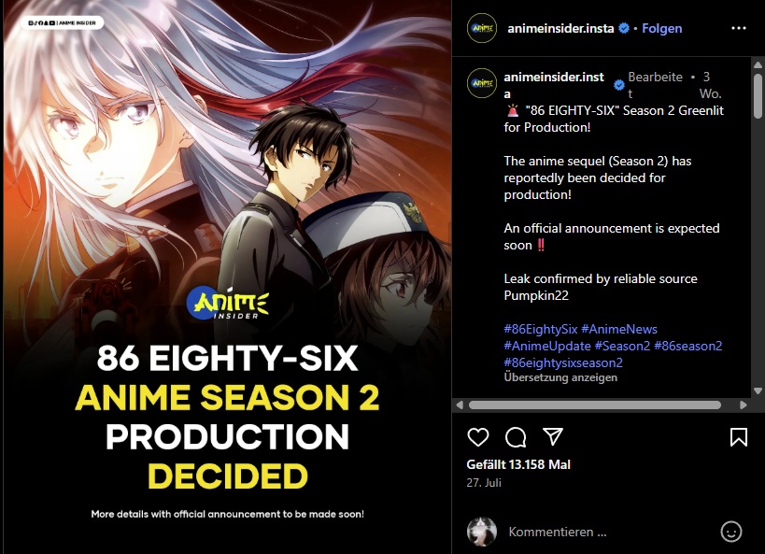The height and width of the screenshot is (554, 765).
Task: Save post with the bookmark icon
Action: click(738, 437)
